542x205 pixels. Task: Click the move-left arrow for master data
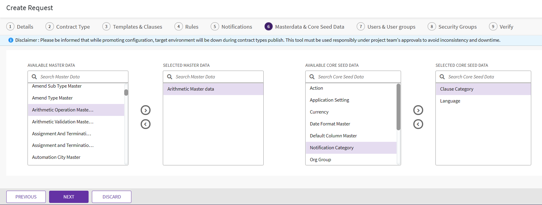tap(145, 124)
